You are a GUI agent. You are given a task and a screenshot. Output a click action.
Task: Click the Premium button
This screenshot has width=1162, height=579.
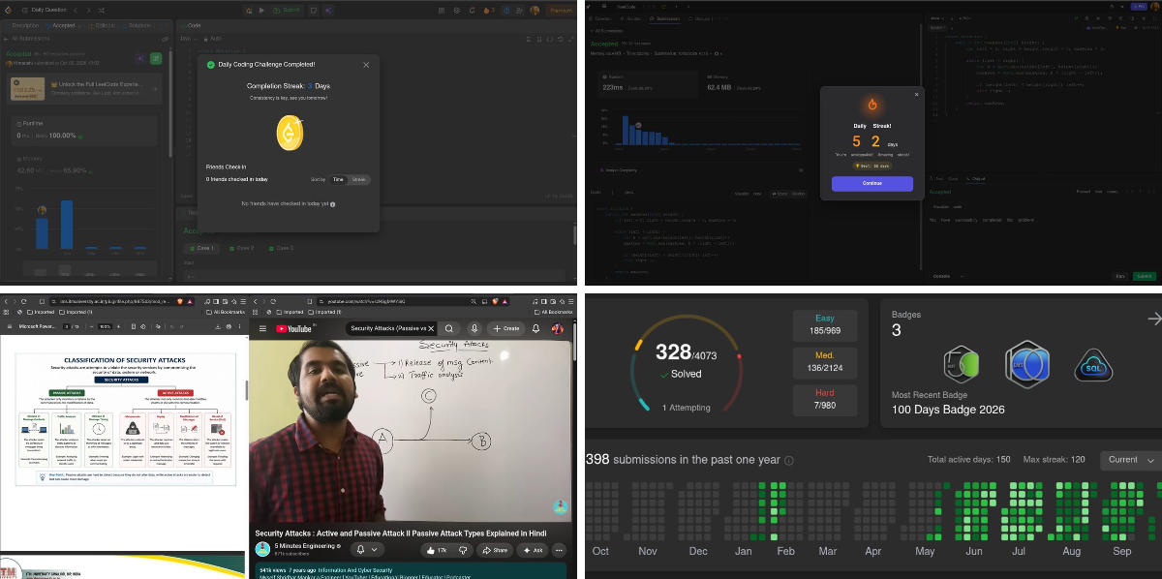coord(561,10)
